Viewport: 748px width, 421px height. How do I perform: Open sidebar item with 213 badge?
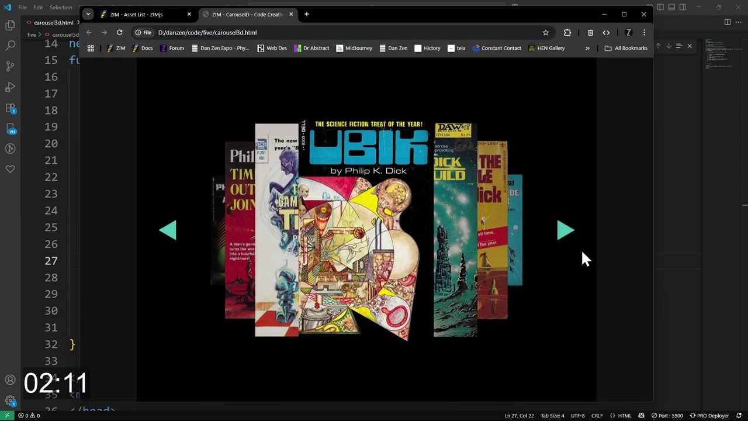point(10,128)
